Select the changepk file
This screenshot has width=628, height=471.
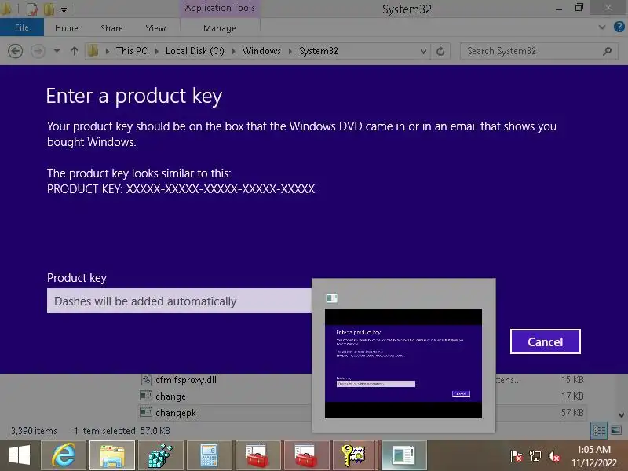tap(175, 413)
